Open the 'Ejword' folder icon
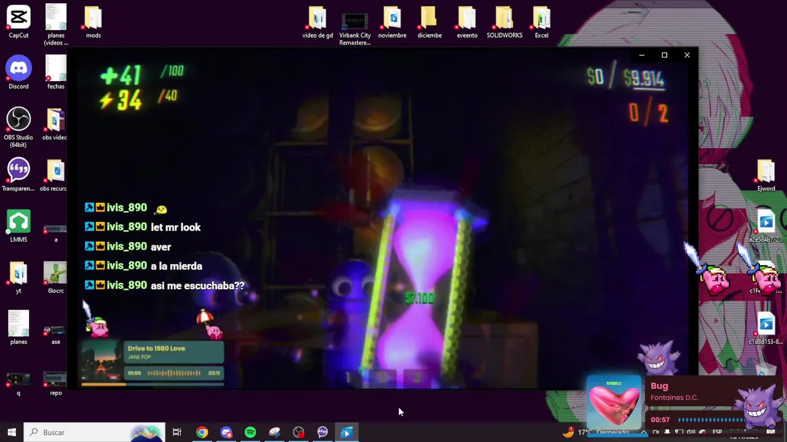787x442 pixels. [766, 176]
